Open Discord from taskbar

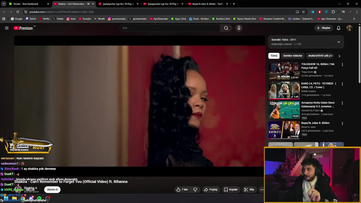pyautogui.click(x=31, y=198)
